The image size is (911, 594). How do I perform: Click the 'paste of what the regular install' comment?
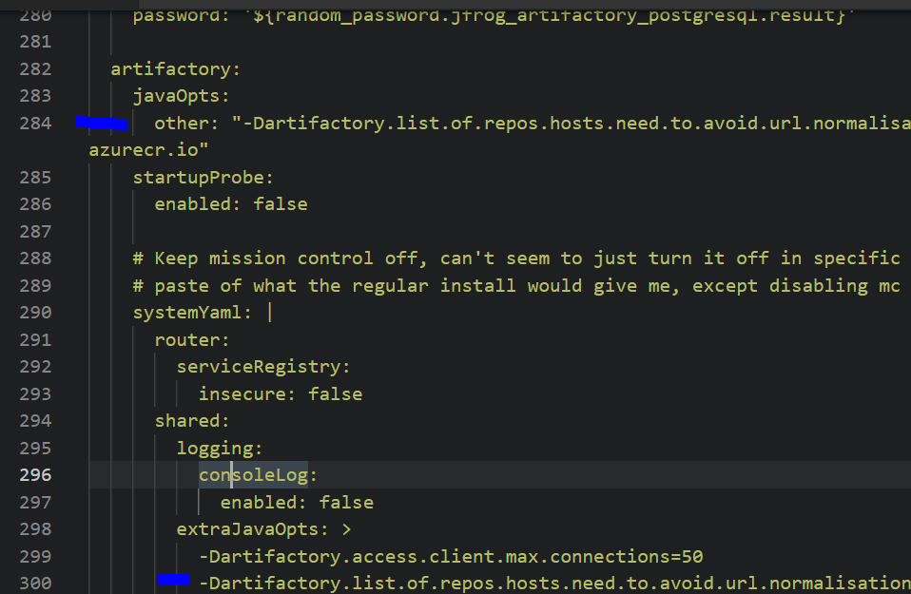tap(516, 286)
